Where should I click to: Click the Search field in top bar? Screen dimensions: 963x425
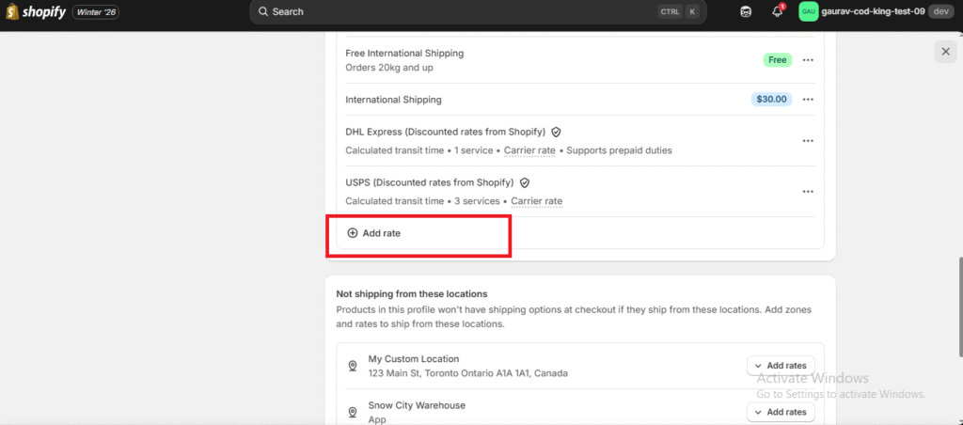pos(451,12)
